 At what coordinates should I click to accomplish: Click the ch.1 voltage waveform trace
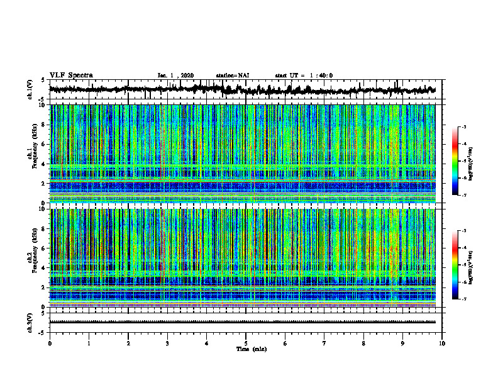click(x=242, y=89)
